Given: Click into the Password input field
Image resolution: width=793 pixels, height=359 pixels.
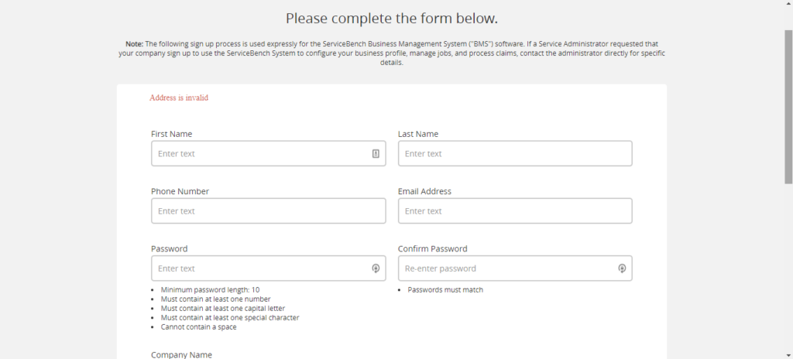Looking at the screenshot, I should click(268, 268).
